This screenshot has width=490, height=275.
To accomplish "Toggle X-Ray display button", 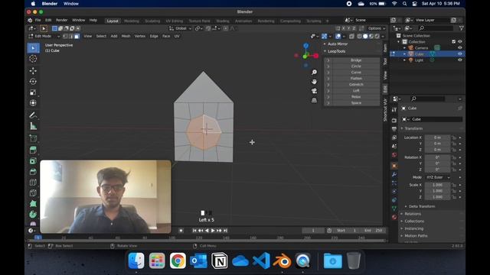I will pos(351,37).
